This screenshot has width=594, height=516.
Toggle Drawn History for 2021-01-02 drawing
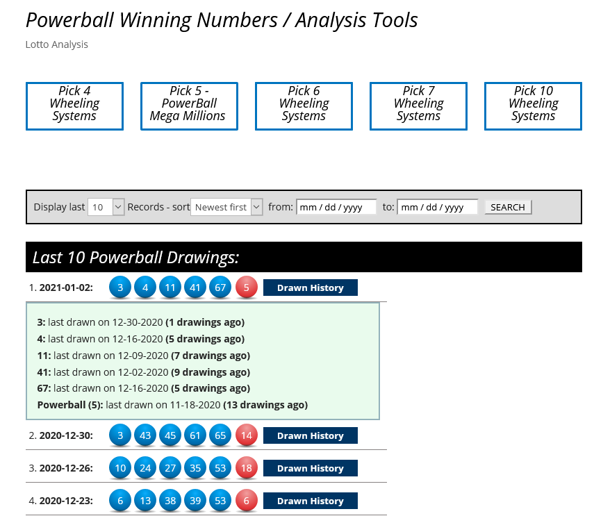[311, 288]
